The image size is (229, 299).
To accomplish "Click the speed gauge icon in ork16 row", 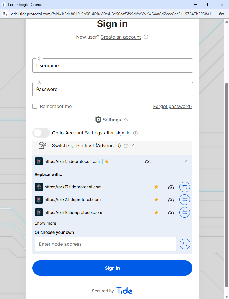I will pyautogui.click(x=171, y=212).
